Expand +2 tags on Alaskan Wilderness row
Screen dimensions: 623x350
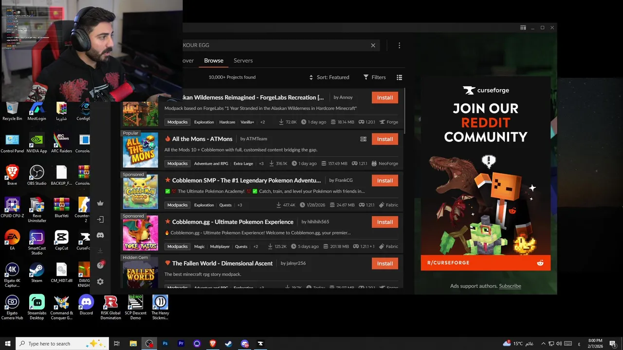click(262, 122)
